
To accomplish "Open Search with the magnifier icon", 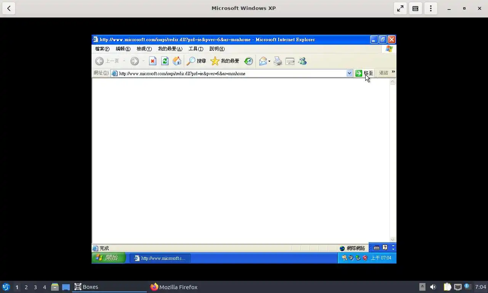I will pos(196,61).
